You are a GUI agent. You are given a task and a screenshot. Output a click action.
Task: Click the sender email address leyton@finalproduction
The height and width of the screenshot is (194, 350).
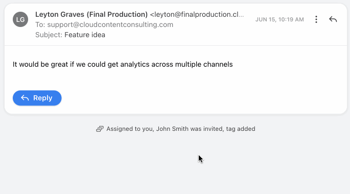(x=197, y=14)
